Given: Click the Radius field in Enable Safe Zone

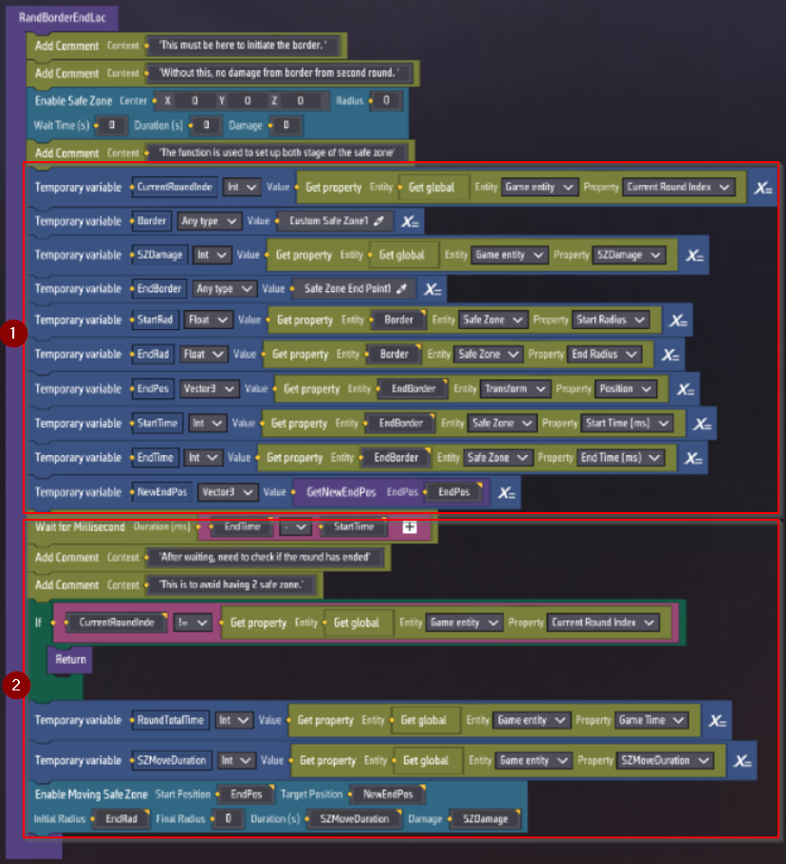Looking at the screenshot, I should click(387, 101).
